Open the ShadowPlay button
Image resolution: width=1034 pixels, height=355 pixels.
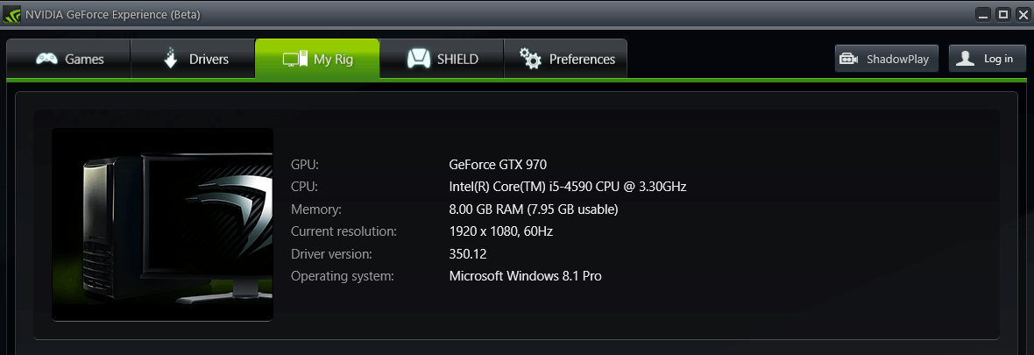pyautogui.click(x=887, y=59)
